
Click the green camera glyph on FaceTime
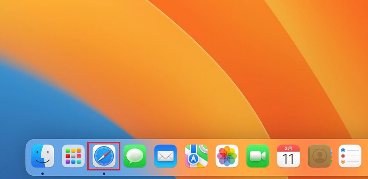point(257,156)
